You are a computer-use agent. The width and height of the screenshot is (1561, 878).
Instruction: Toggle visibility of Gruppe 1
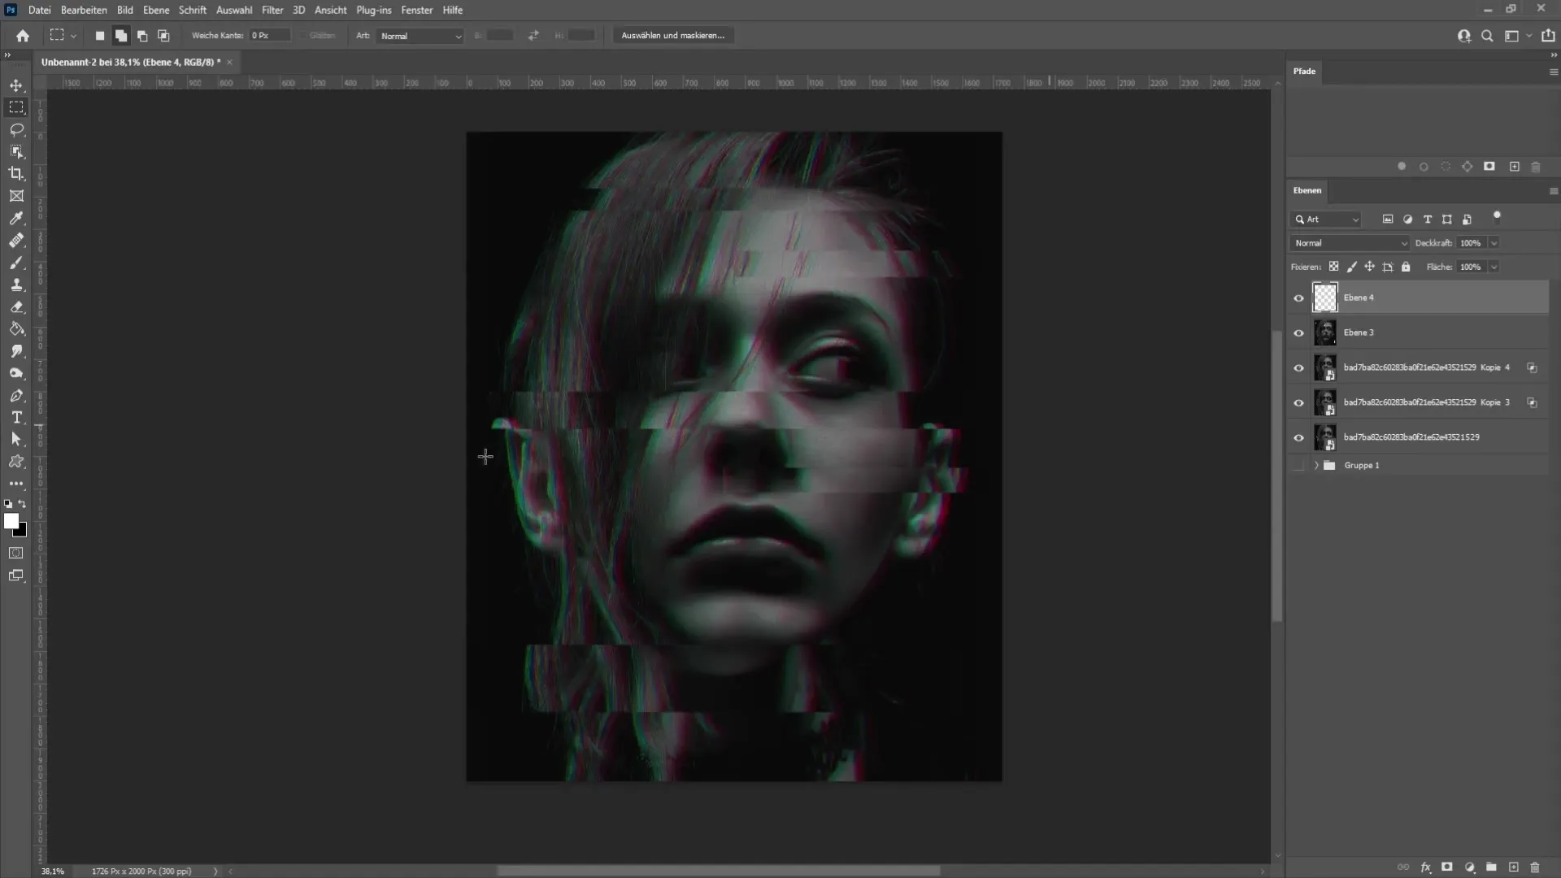pos(1298,464)
